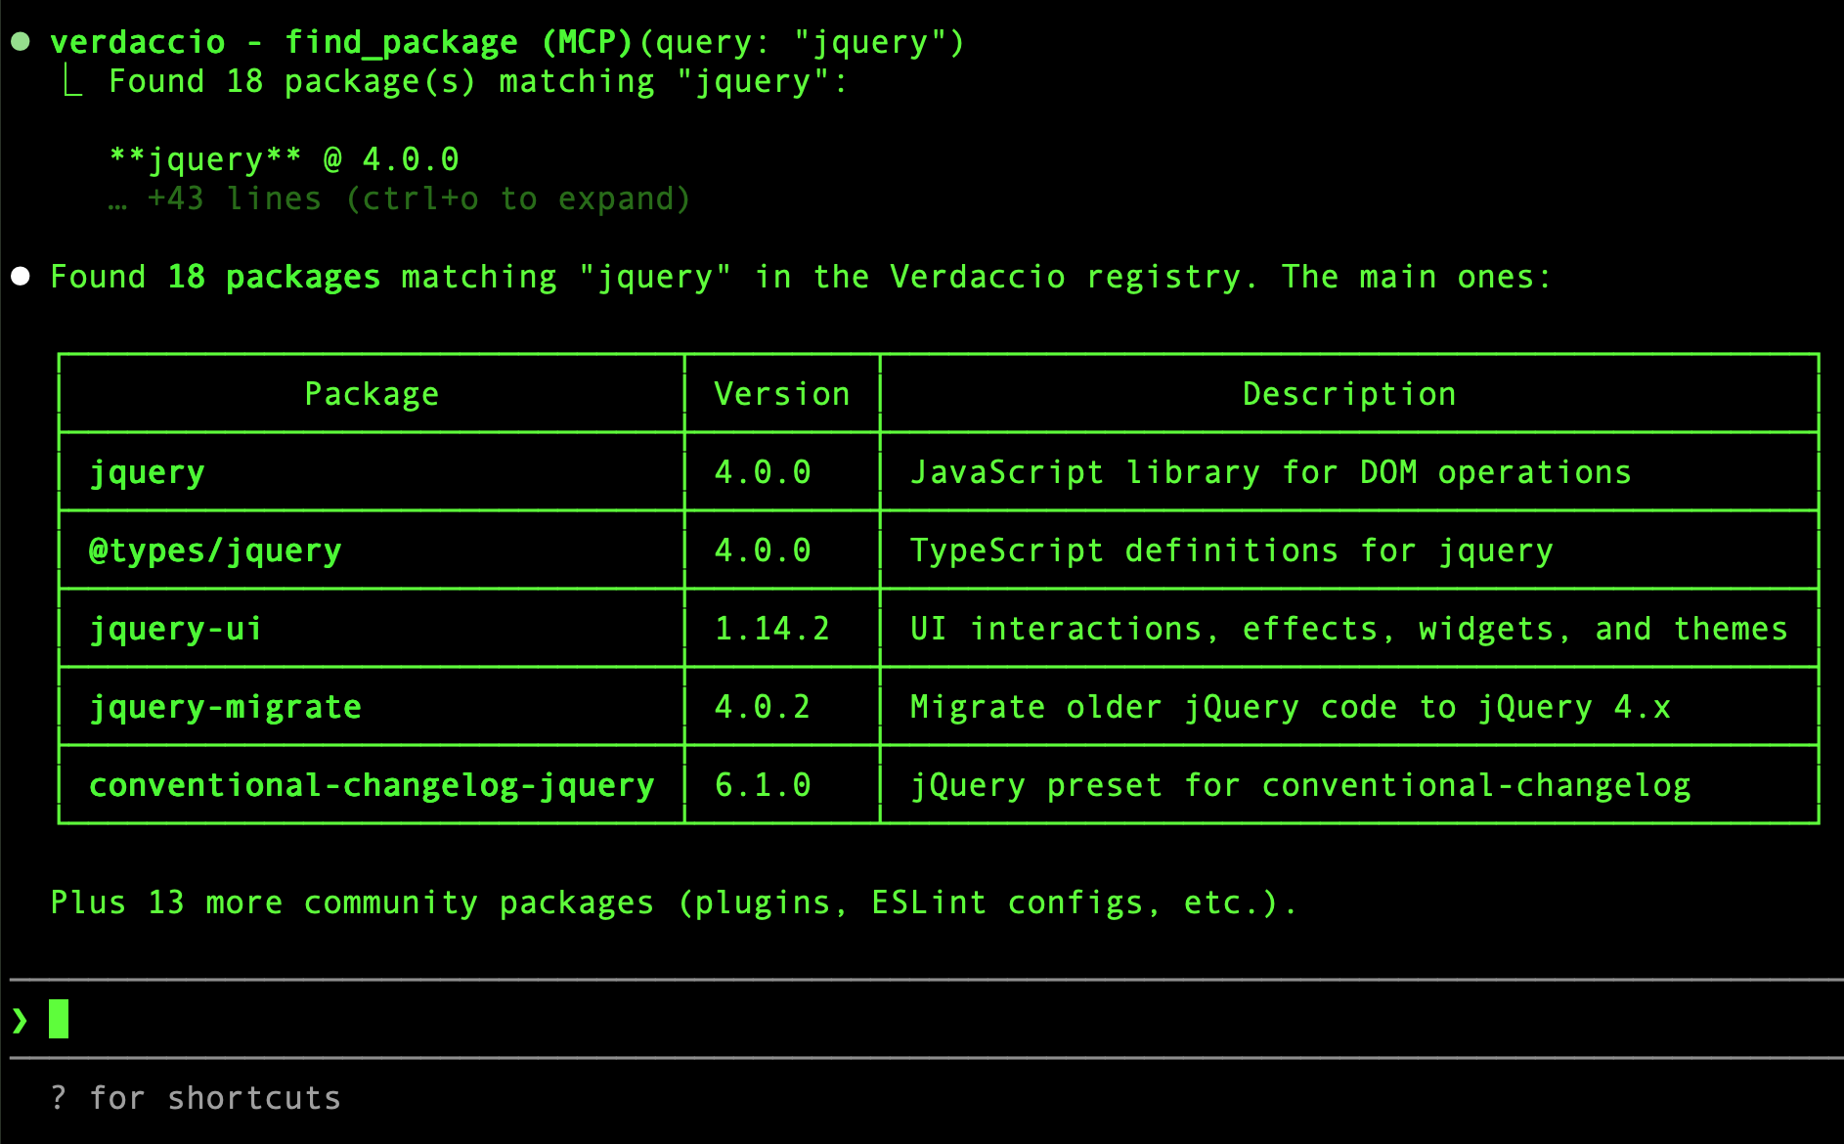Image resolution: width=1844 pixels, height=1144 pixels.
Task: Click 'Migrate older jQuery code to jQuery 4.x'
Action: pyautogui.click(x=1291, y=707)
